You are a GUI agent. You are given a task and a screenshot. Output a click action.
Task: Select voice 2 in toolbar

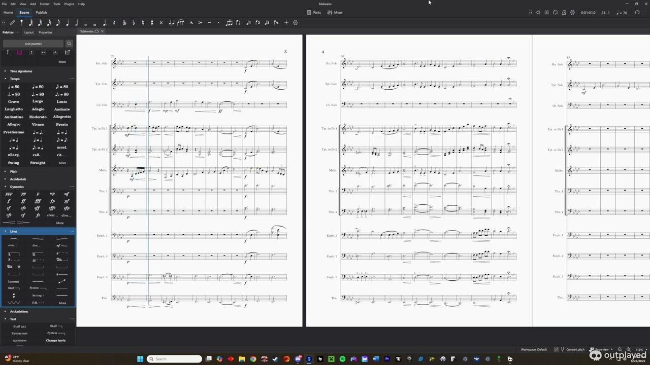pyautogui.click(x=257, y=23)
